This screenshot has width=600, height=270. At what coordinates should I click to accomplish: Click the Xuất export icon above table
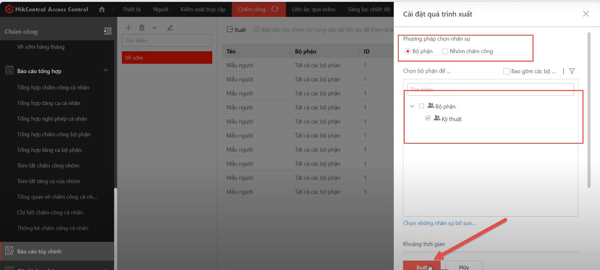coord(230,29)
